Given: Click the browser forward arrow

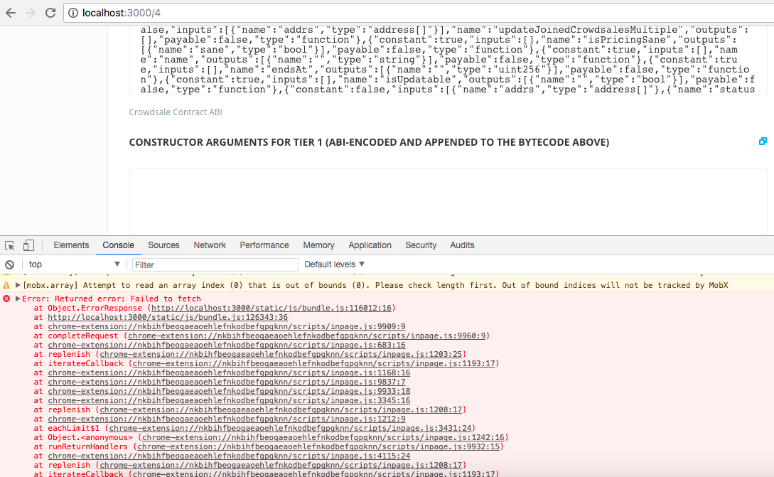Looking at the screenshot, I should (31, 13).
